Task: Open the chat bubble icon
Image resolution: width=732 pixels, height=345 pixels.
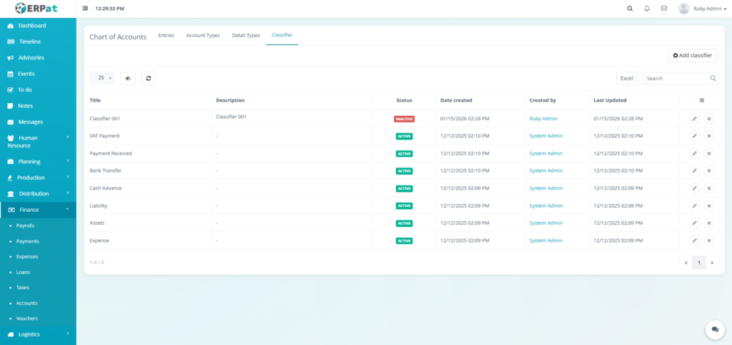Action: 714,329
